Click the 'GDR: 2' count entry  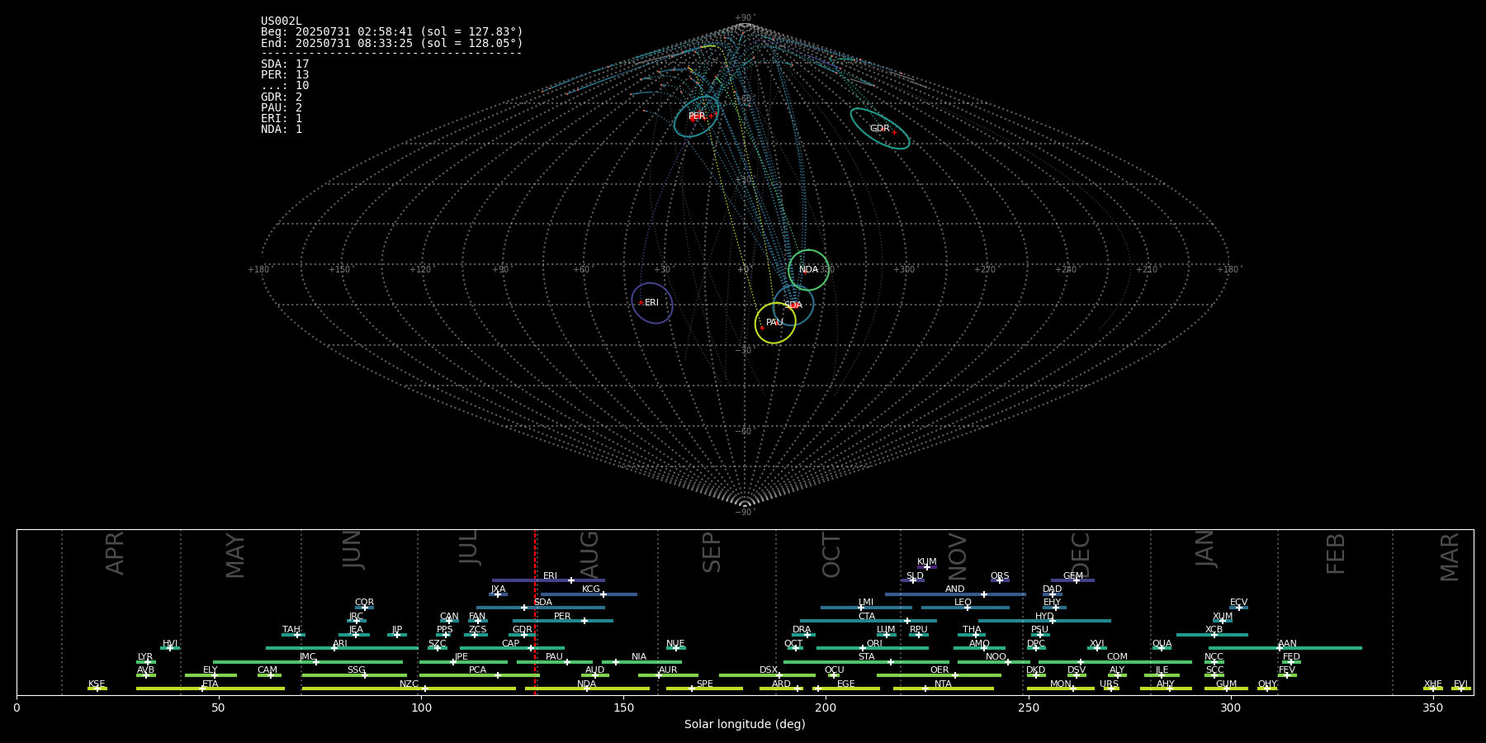click(282, 97)
